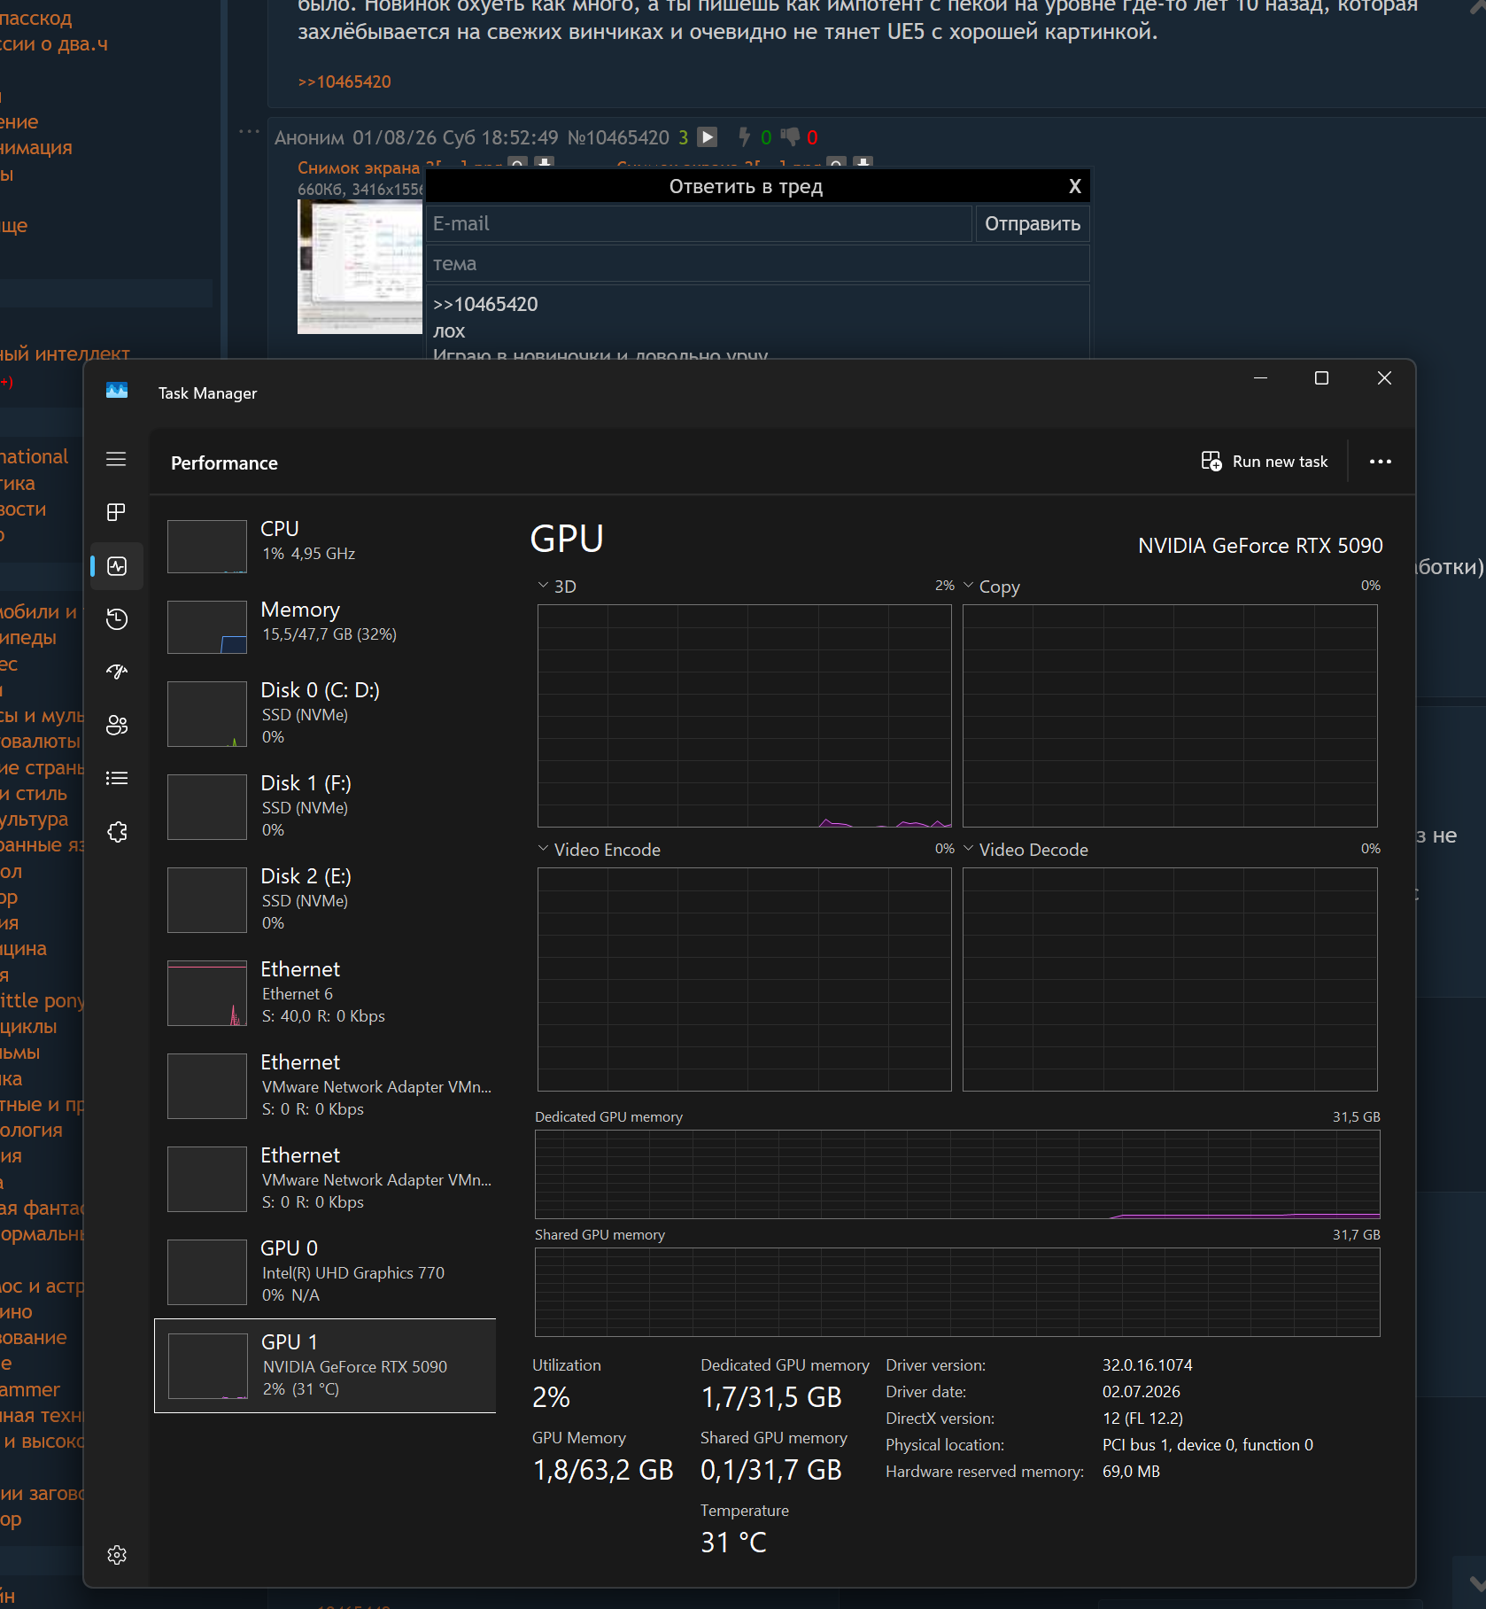This screenshot has width=1486, height=1609.
Task: Click the Dedicated GPU memory graph
Action: tap(957, 1174)
